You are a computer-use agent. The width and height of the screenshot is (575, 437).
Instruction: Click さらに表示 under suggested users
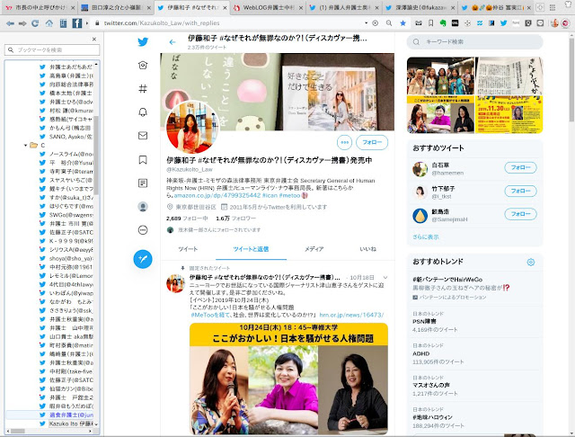pos(425,237)
